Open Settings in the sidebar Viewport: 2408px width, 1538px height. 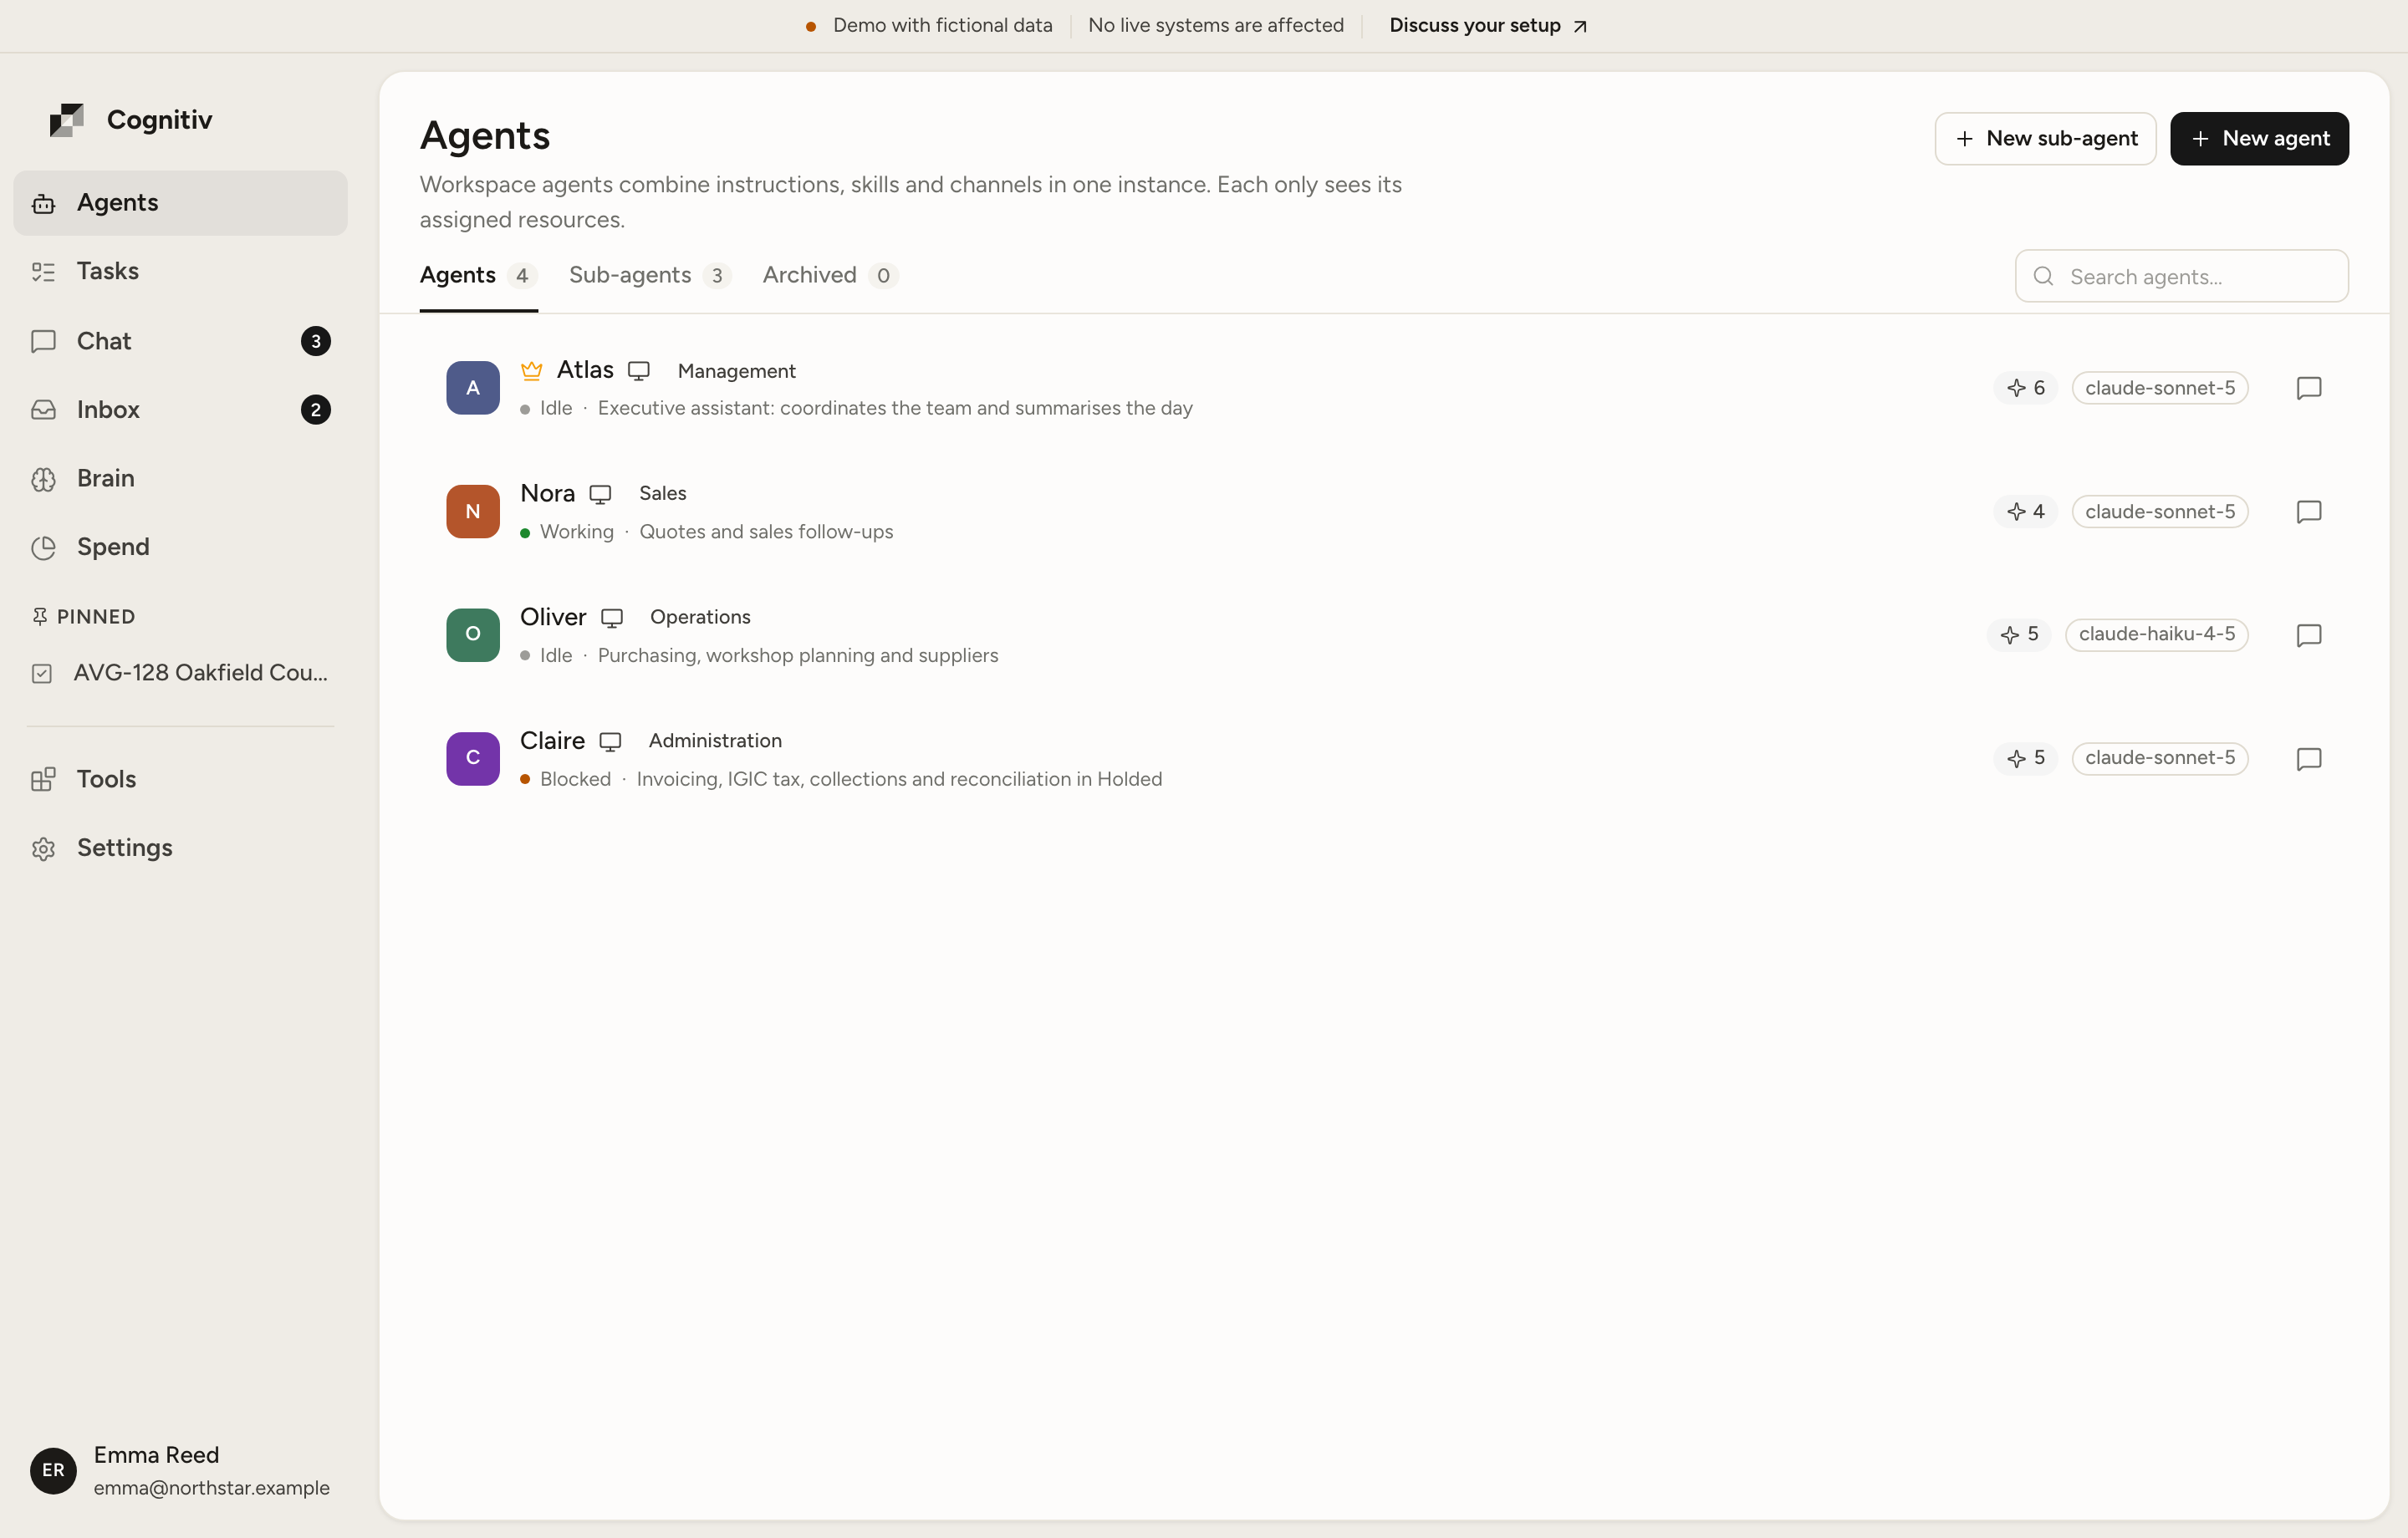pos(180,848)
